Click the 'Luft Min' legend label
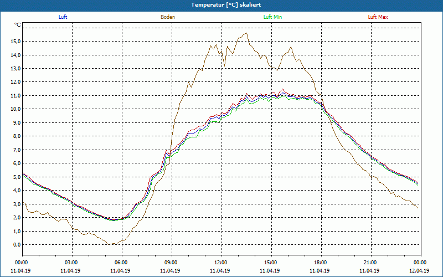 point(272,17)
